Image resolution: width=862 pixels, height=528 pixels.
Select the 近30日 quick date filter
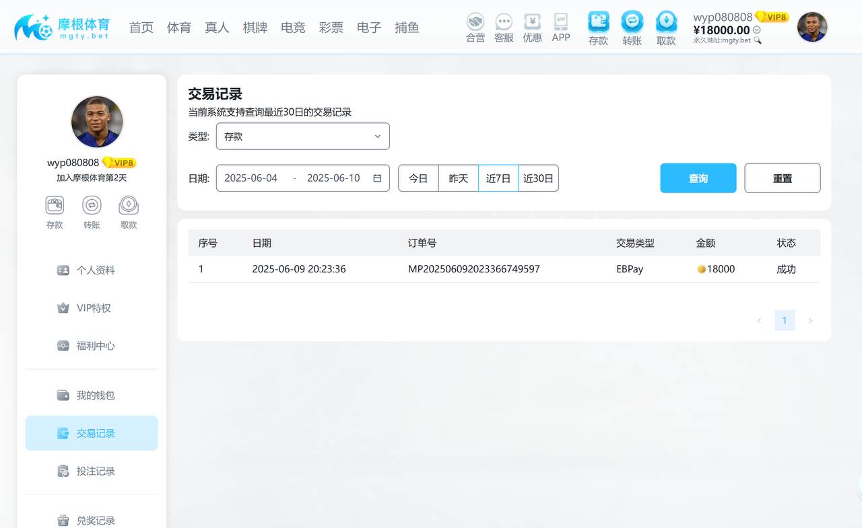538,178
